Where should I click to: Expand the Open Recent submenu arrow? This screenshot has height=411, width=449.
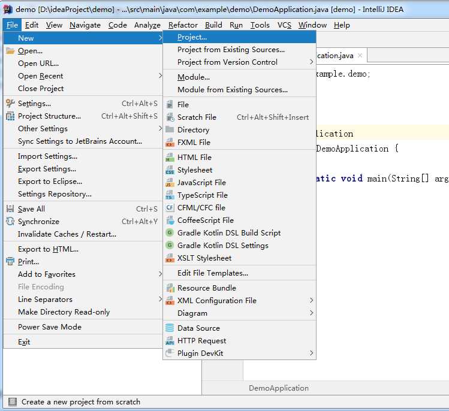tap(161, 76)
